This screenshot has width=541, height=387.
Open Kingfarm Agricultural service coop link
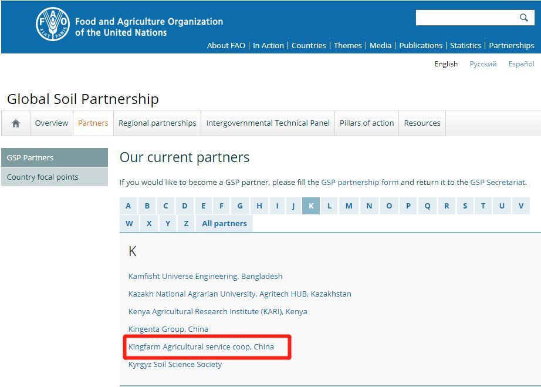point(201,346)
